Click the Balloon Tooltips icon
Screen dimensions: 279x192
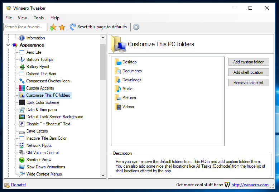pos(22,59)
